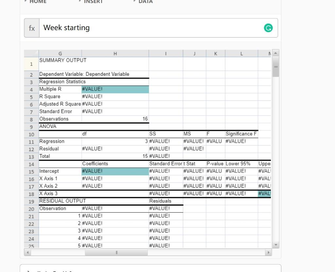Click the vertical scrollbar down arrow
Screen dimensions: 335x272
coord(275,245)
